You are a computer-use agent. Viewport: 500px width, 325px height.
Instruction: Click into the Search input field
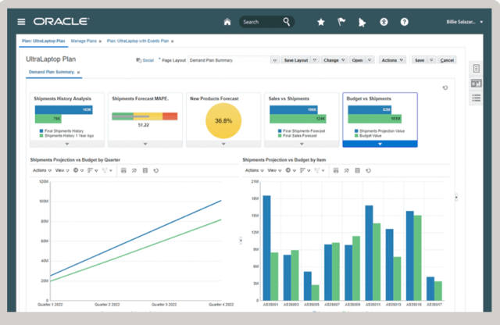262,22
